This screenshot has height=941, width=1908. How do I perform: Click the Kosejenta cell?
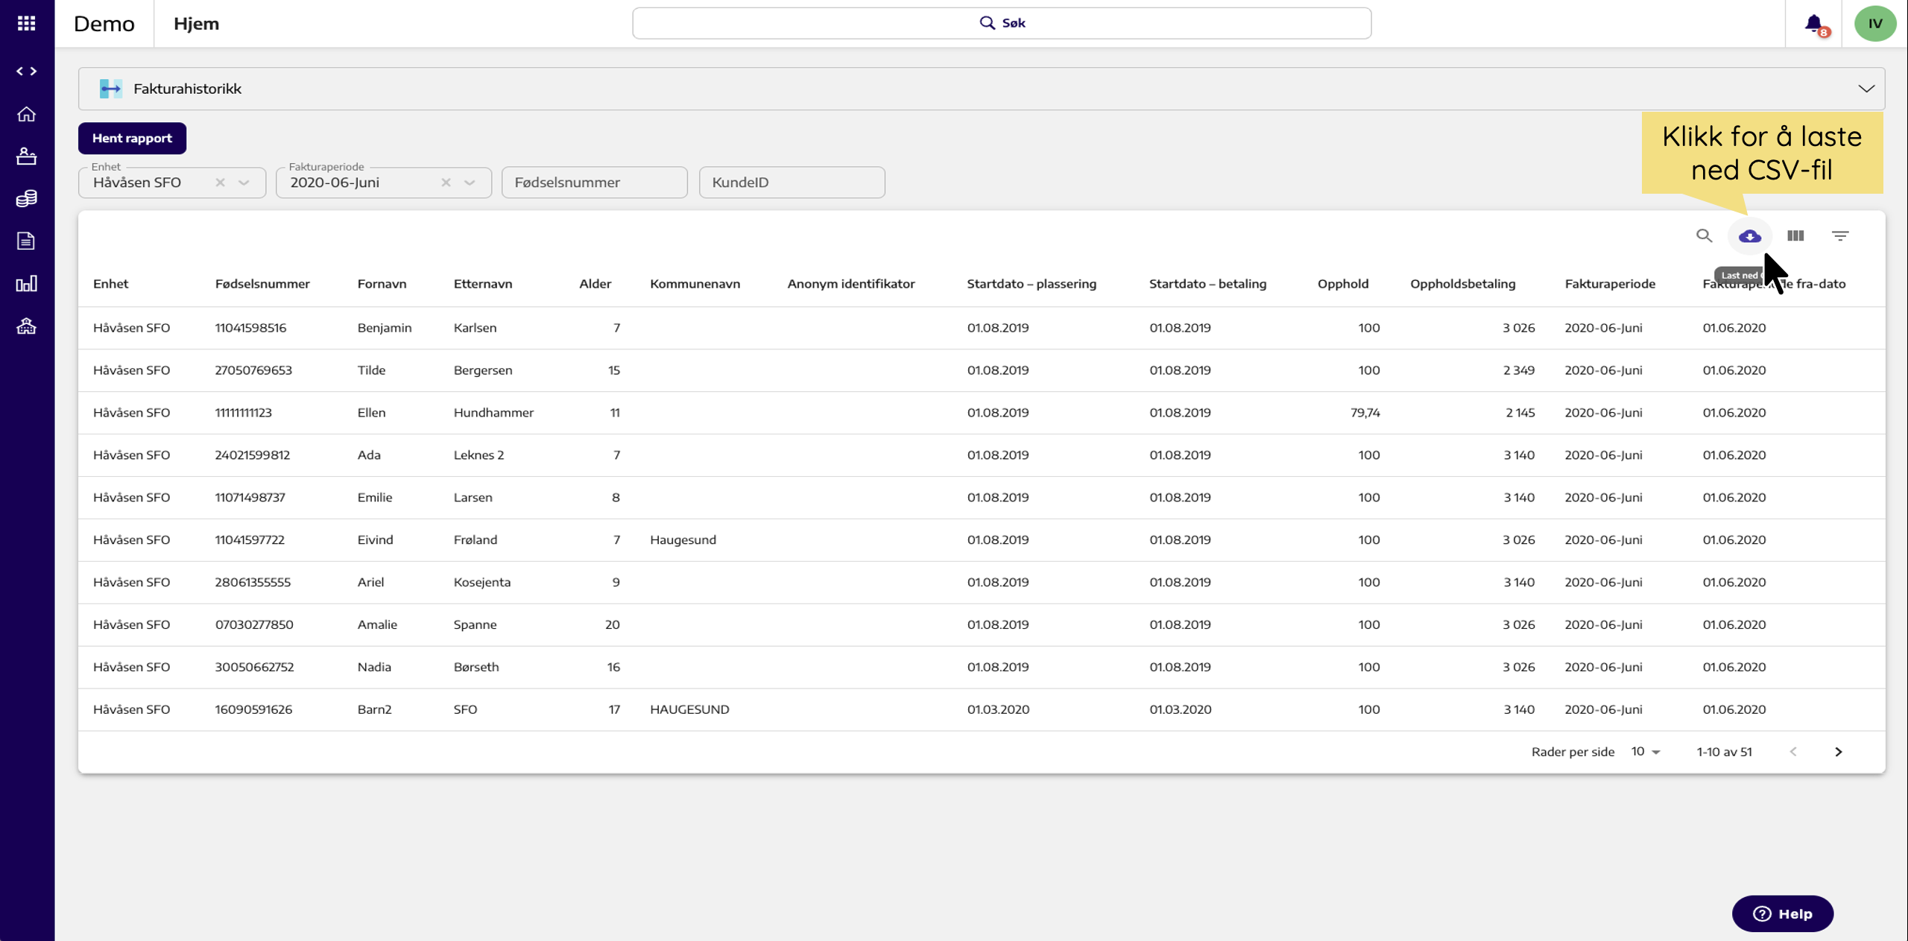point(481,583)
